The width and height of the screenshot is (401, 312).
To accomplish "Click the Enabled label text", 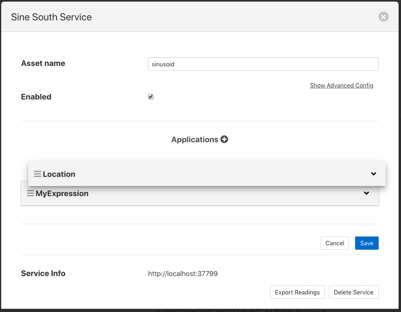I will point(36,97).
